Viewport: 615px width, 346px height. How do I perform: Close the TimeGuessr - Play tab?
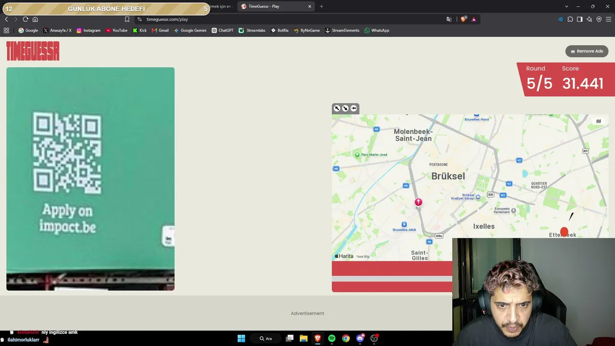(309, 6)
